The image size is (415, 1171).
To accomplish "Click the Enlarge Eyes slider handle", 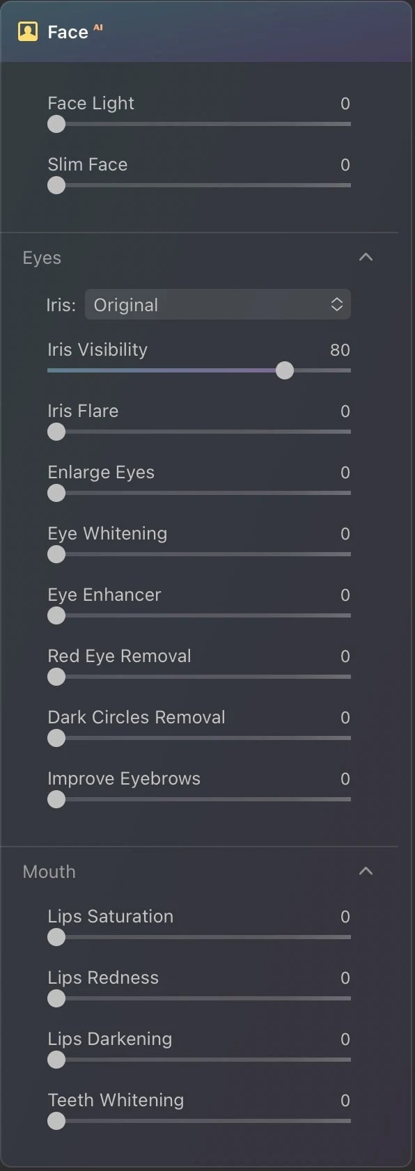I will click(x=56, y=493).
